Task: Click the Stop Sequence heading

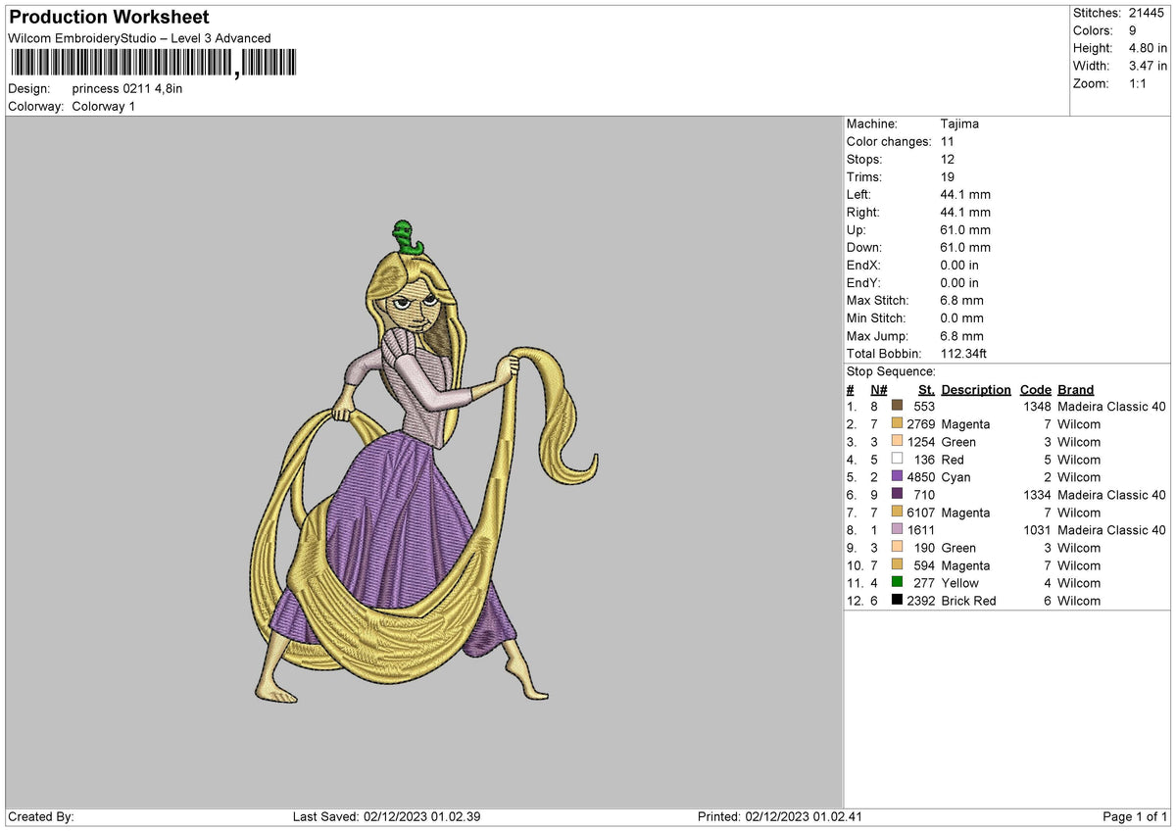Action: (x=891, y=371)
